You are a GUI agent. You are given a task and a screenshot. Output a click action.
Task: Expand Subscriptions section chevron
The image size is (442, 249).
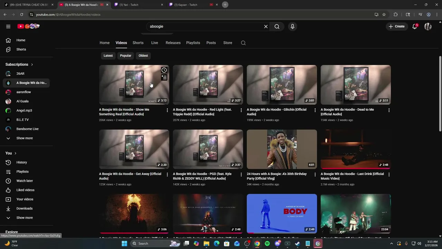point(32,65)
